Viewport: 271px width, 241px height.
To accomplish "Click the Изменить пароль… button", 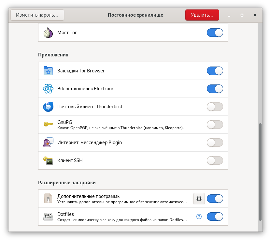I will pyautogui.click(x=37, y=15).
